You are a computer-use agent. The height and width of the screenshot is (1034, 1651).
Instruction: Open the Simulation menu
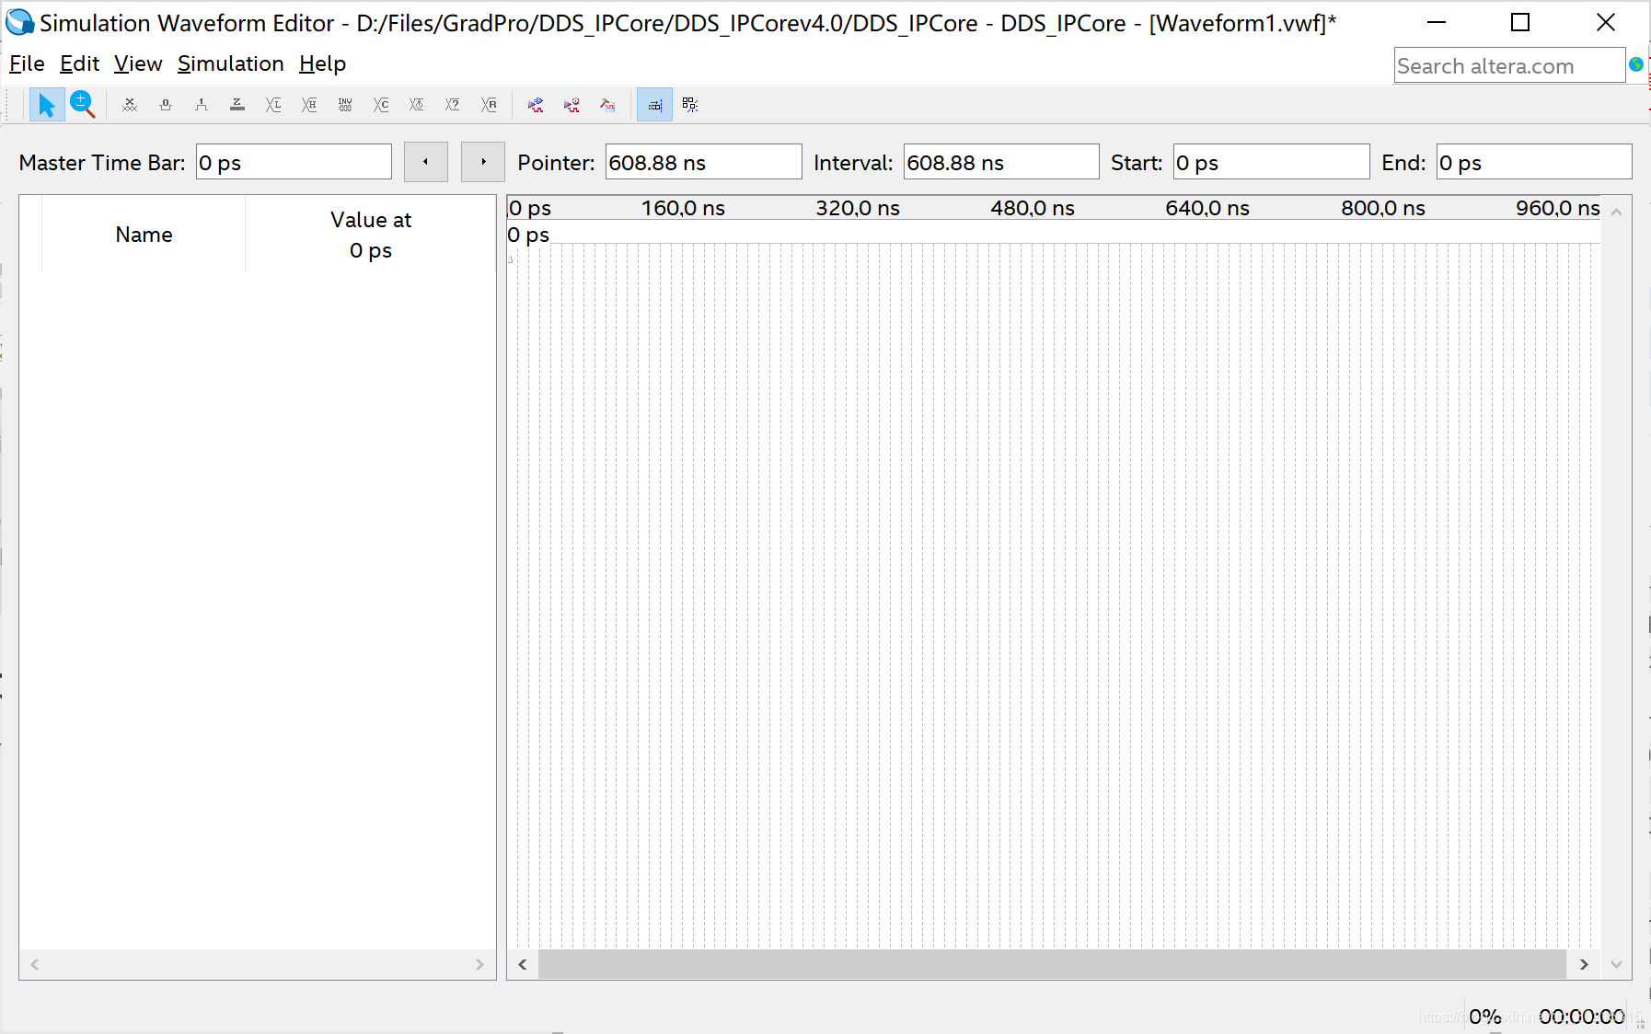click(230, 63)
